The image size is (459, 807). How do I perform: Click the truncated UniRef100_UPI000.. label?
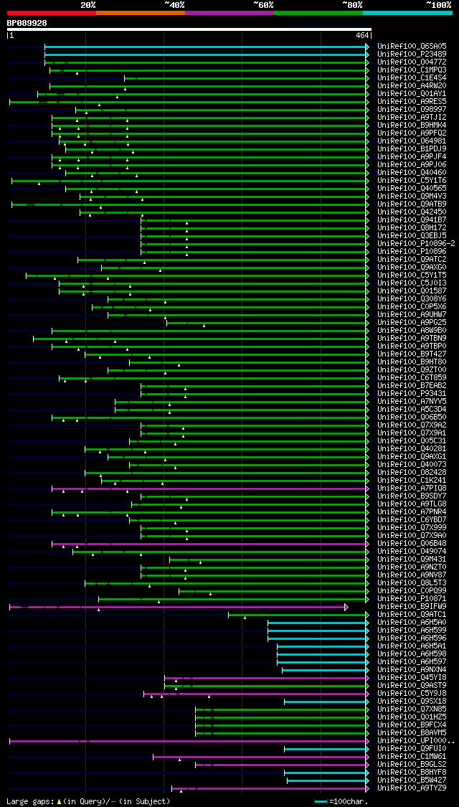tap(416, 740)
